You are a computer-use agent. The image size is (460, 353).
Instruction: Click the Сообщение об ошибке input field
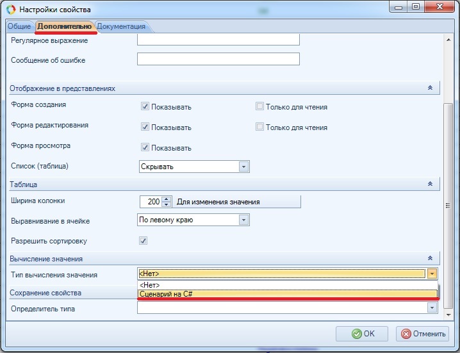point(218,60)
